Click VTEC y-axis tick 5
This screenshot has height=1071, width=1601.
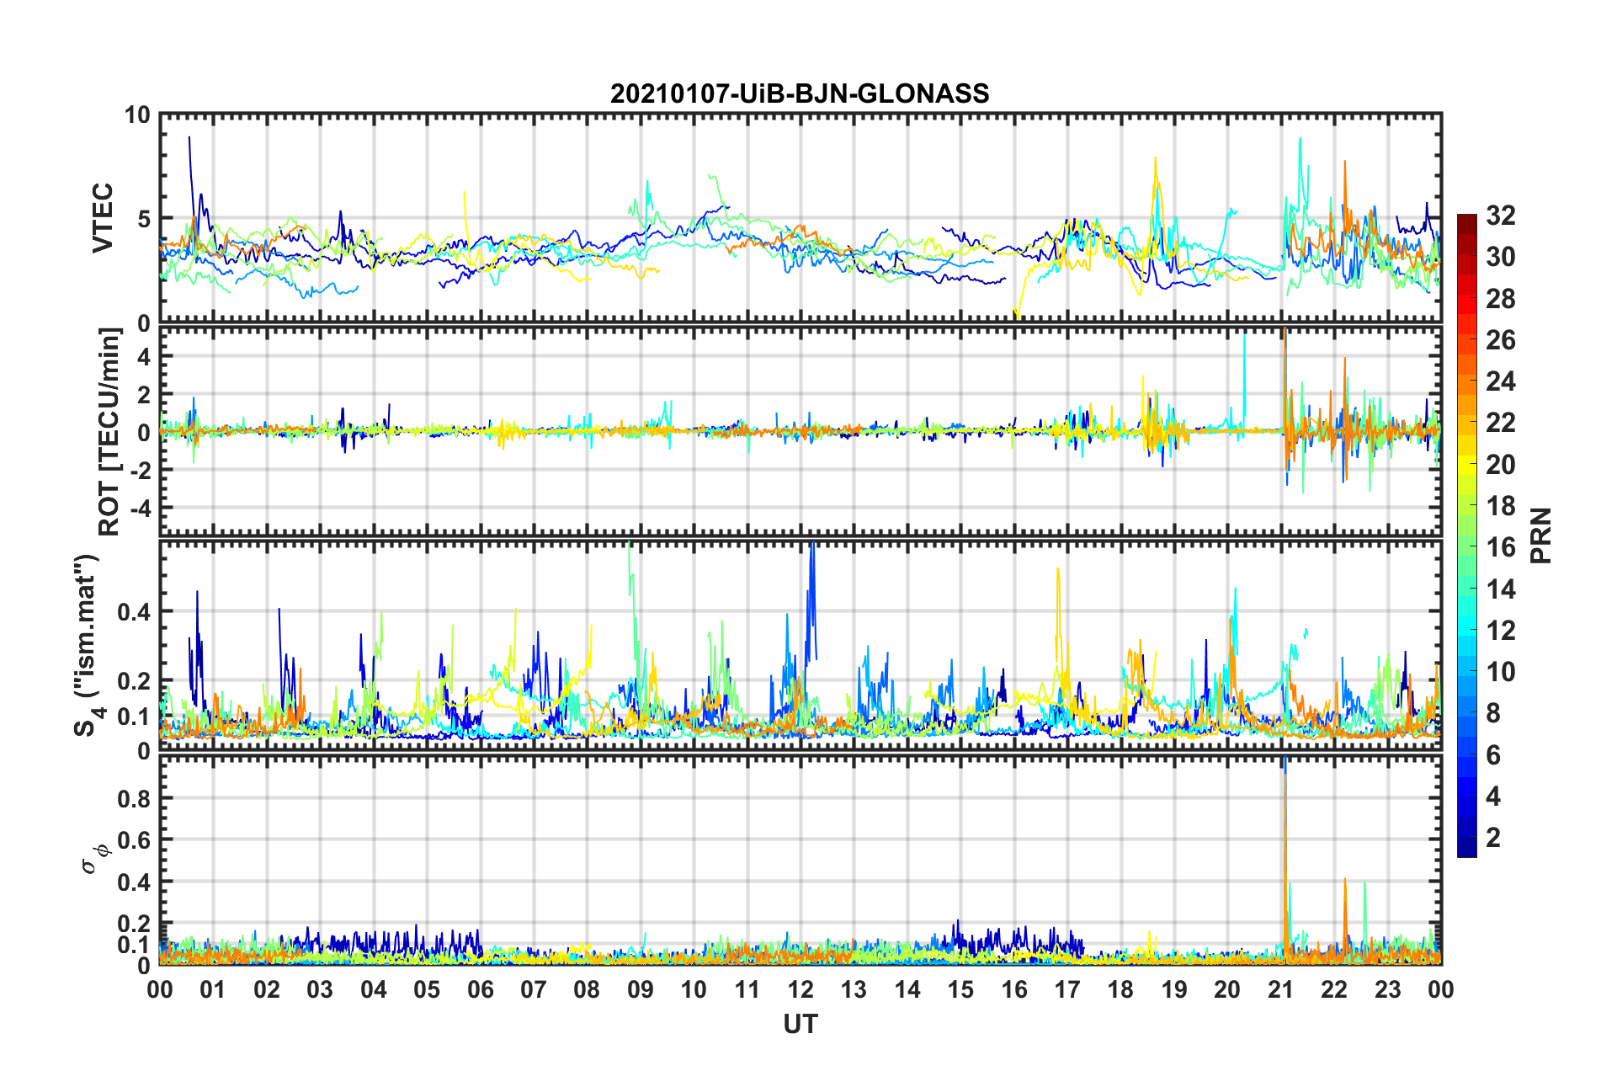point(143,219)
